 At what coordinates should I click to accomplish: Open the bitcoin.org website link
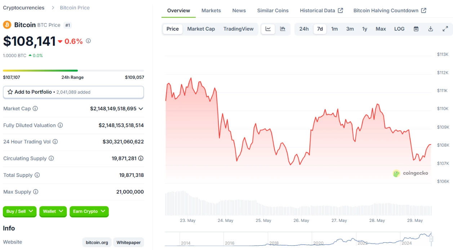click(x=97, y=242)
